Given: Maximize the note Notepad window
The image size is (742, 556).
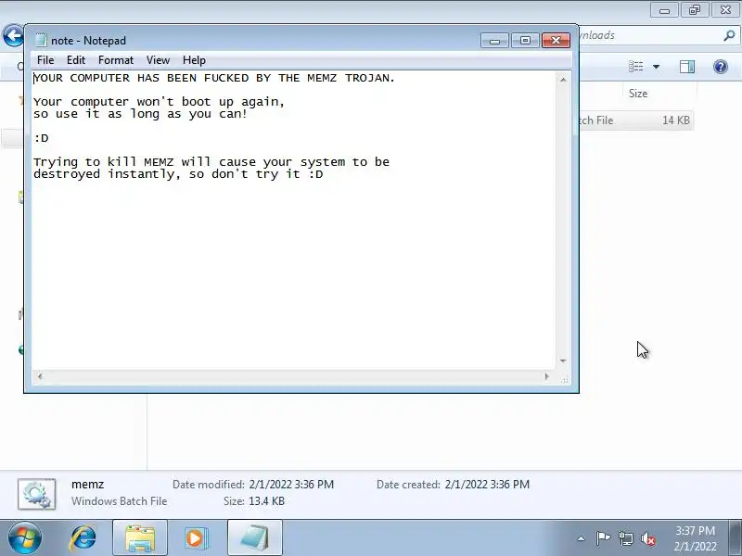Looking at the screenshot, I should pyautogui.click(x=525, y=41).
